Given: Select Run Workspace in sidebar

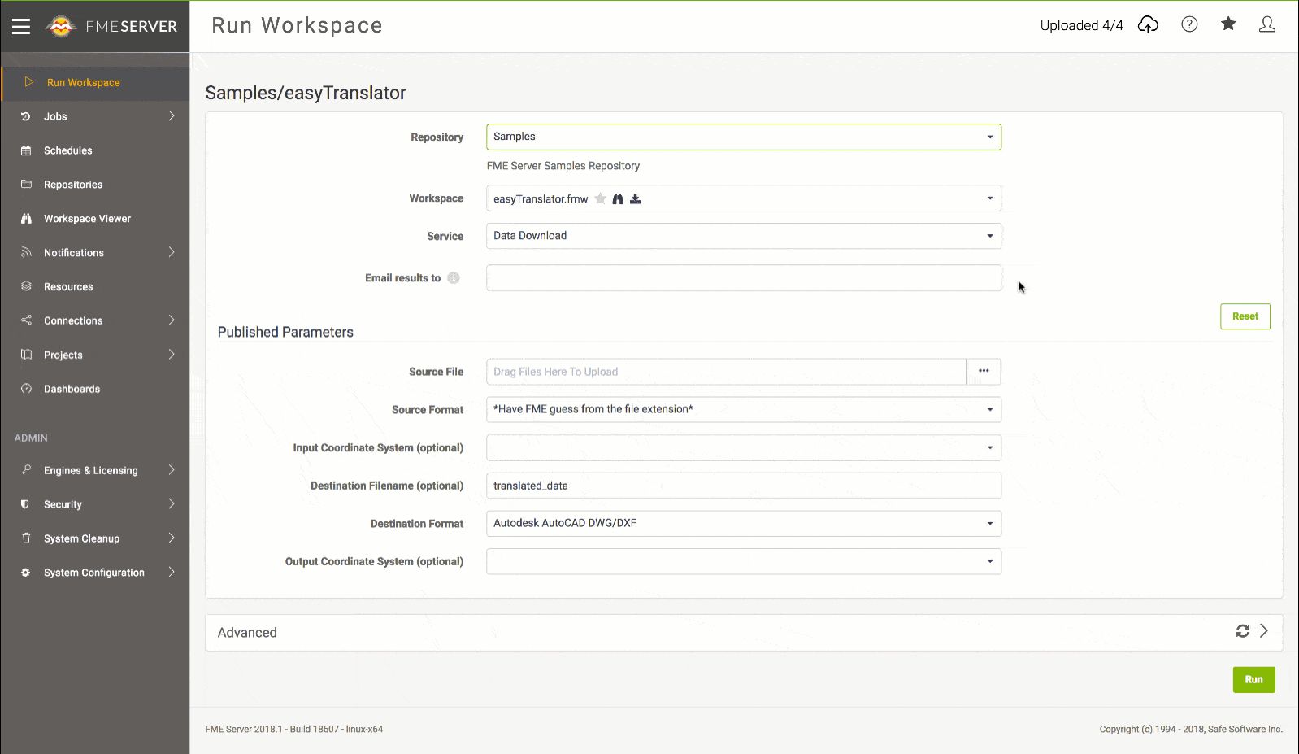Looking at the screenshot, I should click(95, 83).
